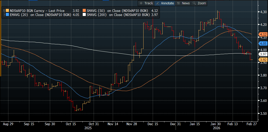Select the EMAVG (20) on Close legend entry
This screenshot has height=132, width=268.
click(41, 15)
